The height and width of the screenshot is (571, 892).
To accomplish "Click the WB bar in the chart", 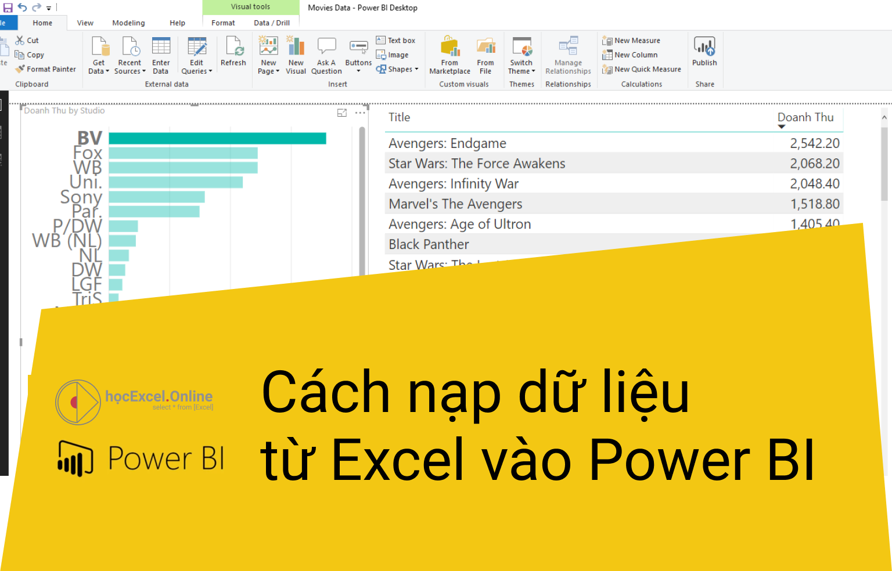I will pyautogui.click(x=183, y=167).
